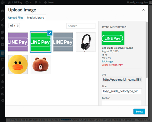This screenshot has height=122, width=152.
Task: Click the August 28, 2015 date text
Action: click(110, 51)
